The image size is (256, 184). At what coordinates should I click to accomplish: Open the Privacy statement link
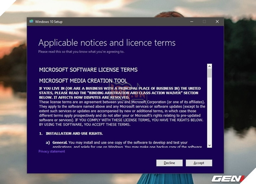pyautogui.click(x=52, y=151)
